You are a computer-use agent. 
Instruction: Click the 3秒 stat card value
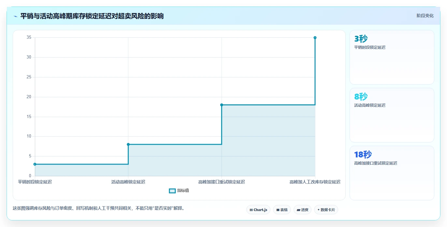pos(361,39)
